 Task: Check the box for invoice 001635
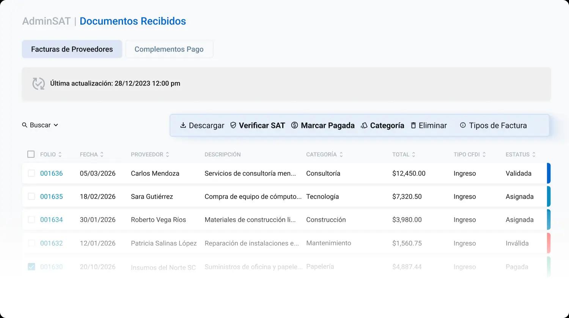pos(31,196)
